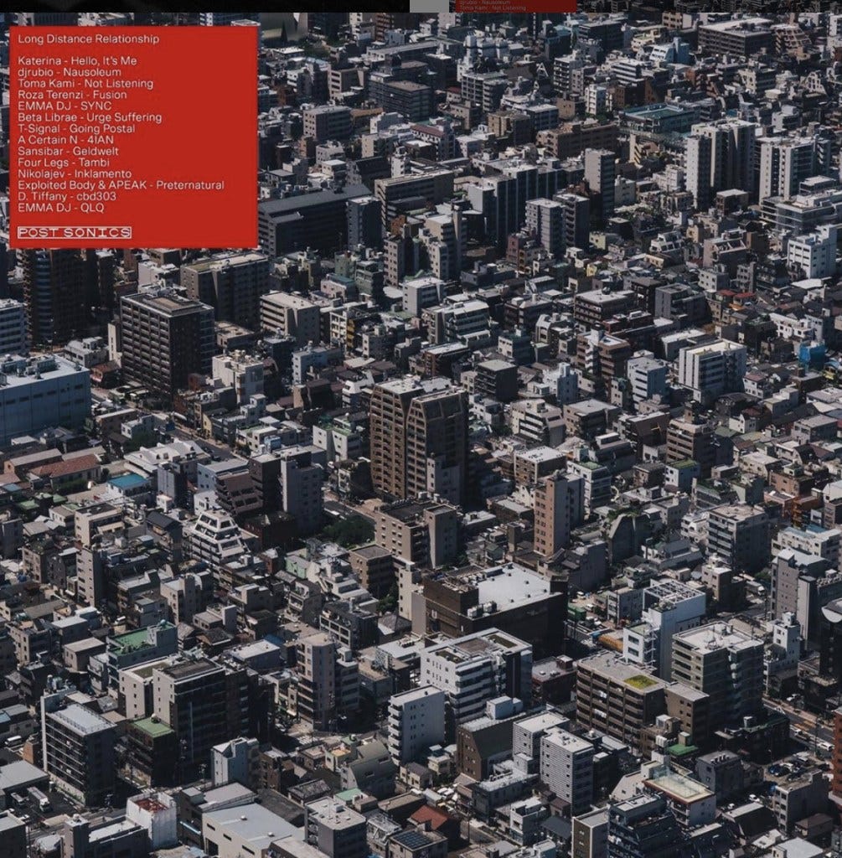Select track 'Roza Terenzi - Fusion'
This screenshot has width=842, height=858.
coord(72,95)
